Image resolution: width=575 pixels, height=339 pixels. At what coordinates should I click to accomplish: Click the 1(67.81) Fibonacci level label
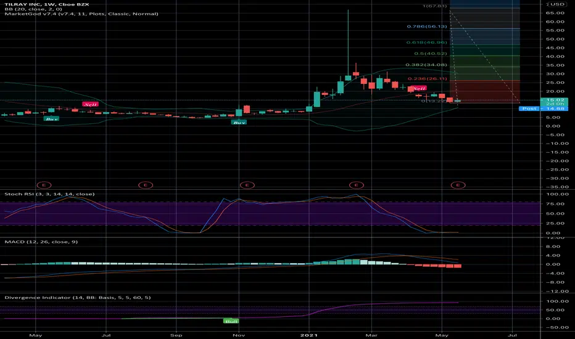(434, 6)
